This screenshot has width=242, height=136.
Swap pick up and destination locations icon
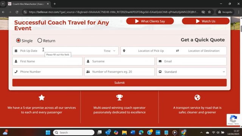[x=177, y=51]
